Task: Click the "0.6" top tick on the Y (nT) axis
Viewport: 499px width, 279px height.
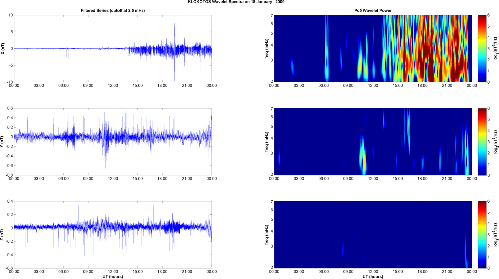Action: (x=10, y=108)
